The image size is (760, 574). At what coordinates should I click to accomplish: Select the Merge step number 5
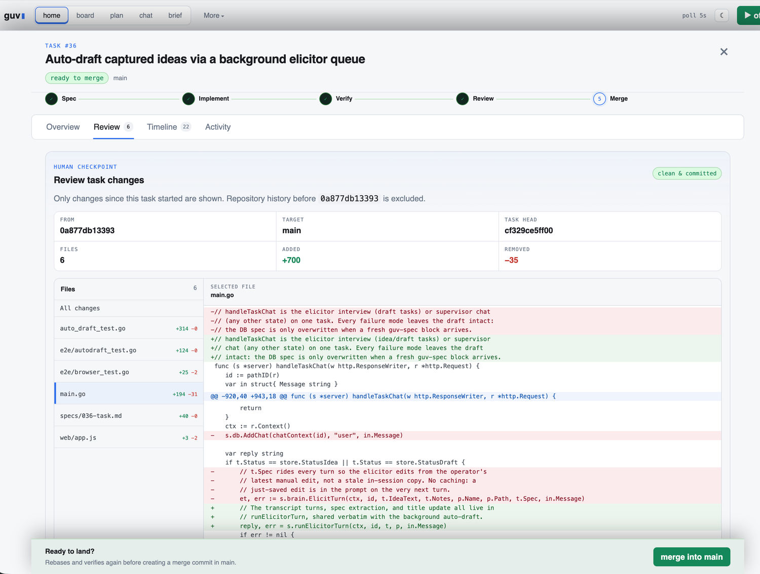[x=599, y=99]
